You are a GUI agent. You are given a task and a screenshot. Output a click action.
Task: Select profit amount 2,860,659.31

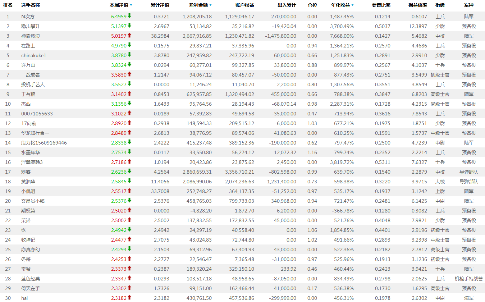[197, 172]
